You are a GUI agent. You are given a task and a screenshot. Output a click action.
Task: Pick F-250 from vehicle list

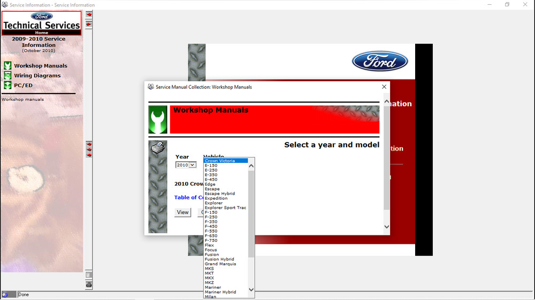[226, 217]
